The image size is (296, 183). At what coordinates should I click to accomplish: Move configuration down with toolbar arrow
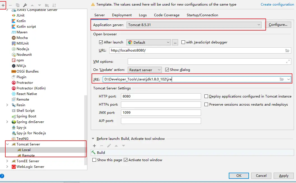point(39,5)
